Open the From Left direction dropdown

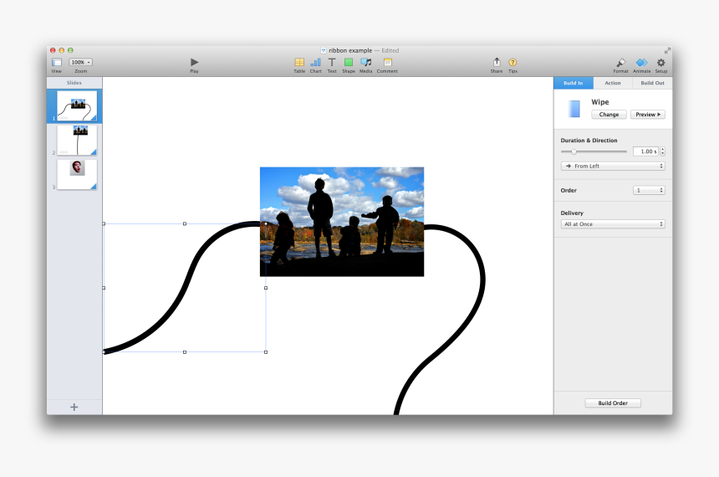(613, 167)
